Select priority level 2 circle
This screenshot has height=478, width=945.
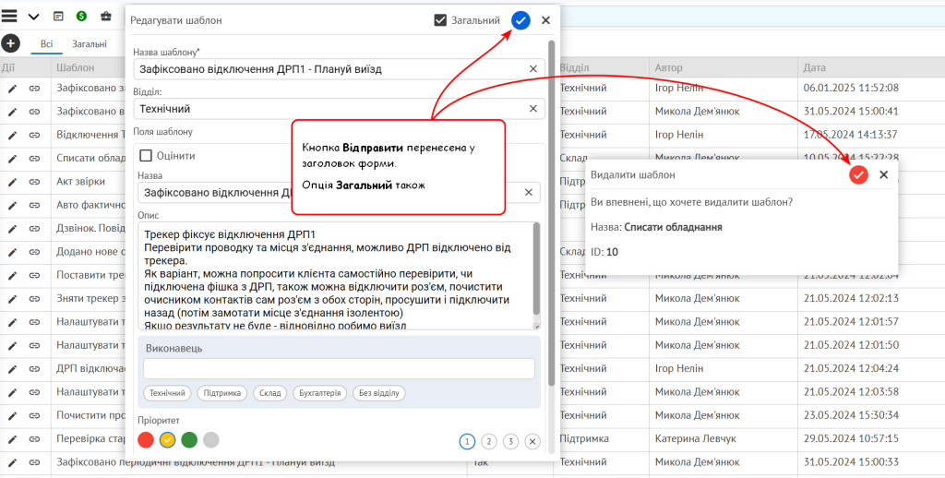point(489,442)
